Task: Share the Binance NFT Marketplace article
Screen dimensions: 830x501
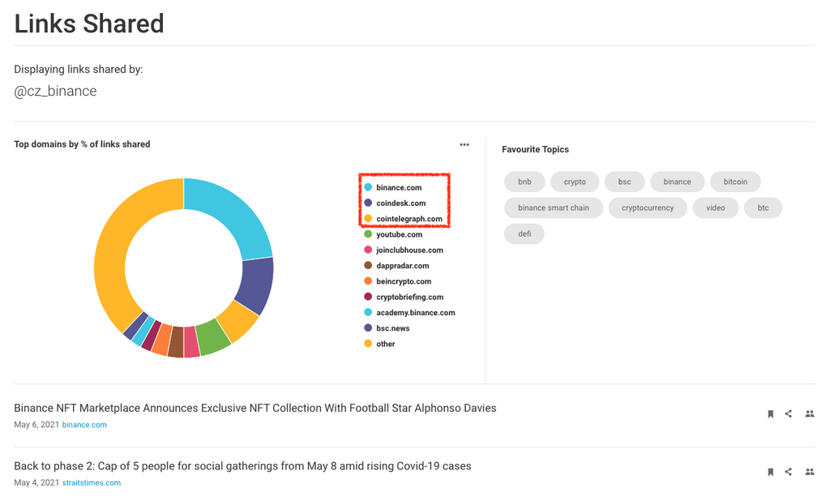Action: click(x=789, y=414)
